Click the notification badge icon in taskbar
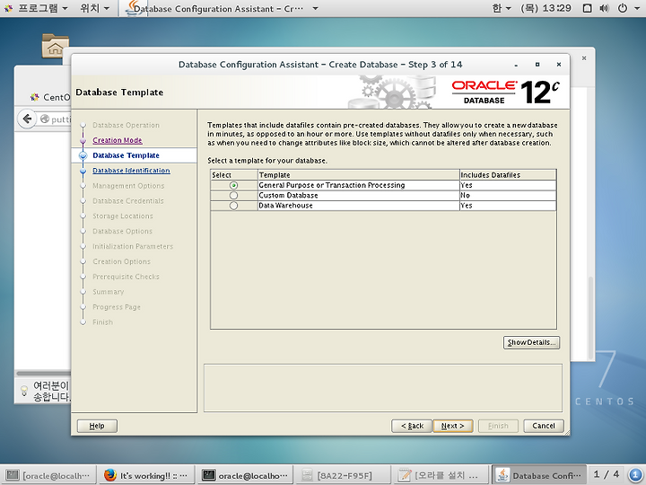 tap(636, 475)
